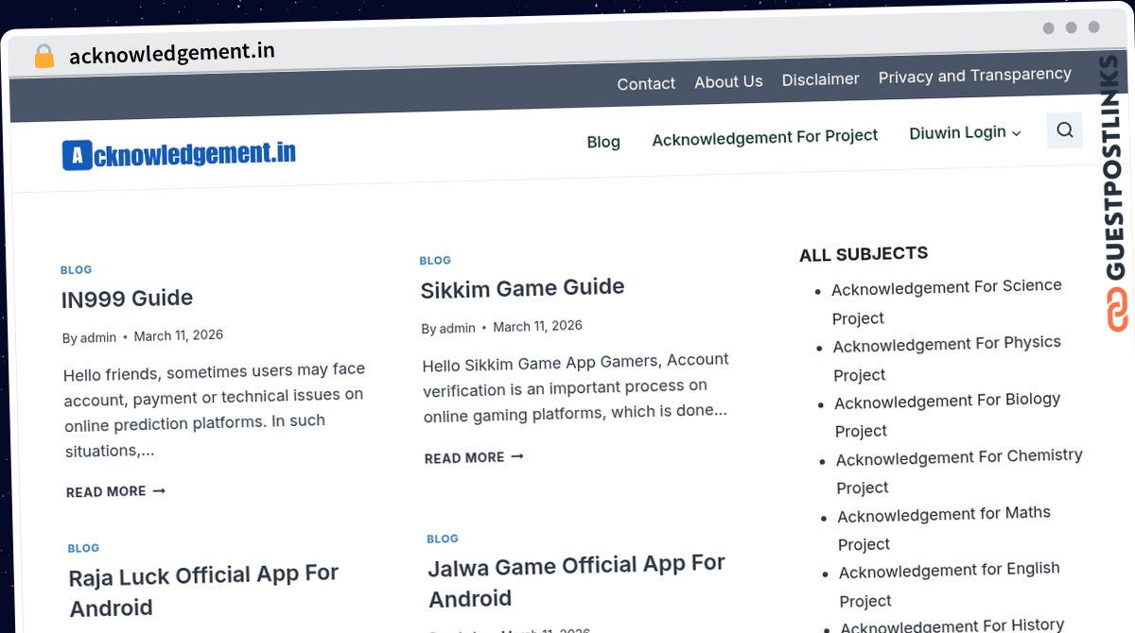Click March 11, 2026 date under IN999 Guide
1135x633 pixels.
[x=179, y=335]
